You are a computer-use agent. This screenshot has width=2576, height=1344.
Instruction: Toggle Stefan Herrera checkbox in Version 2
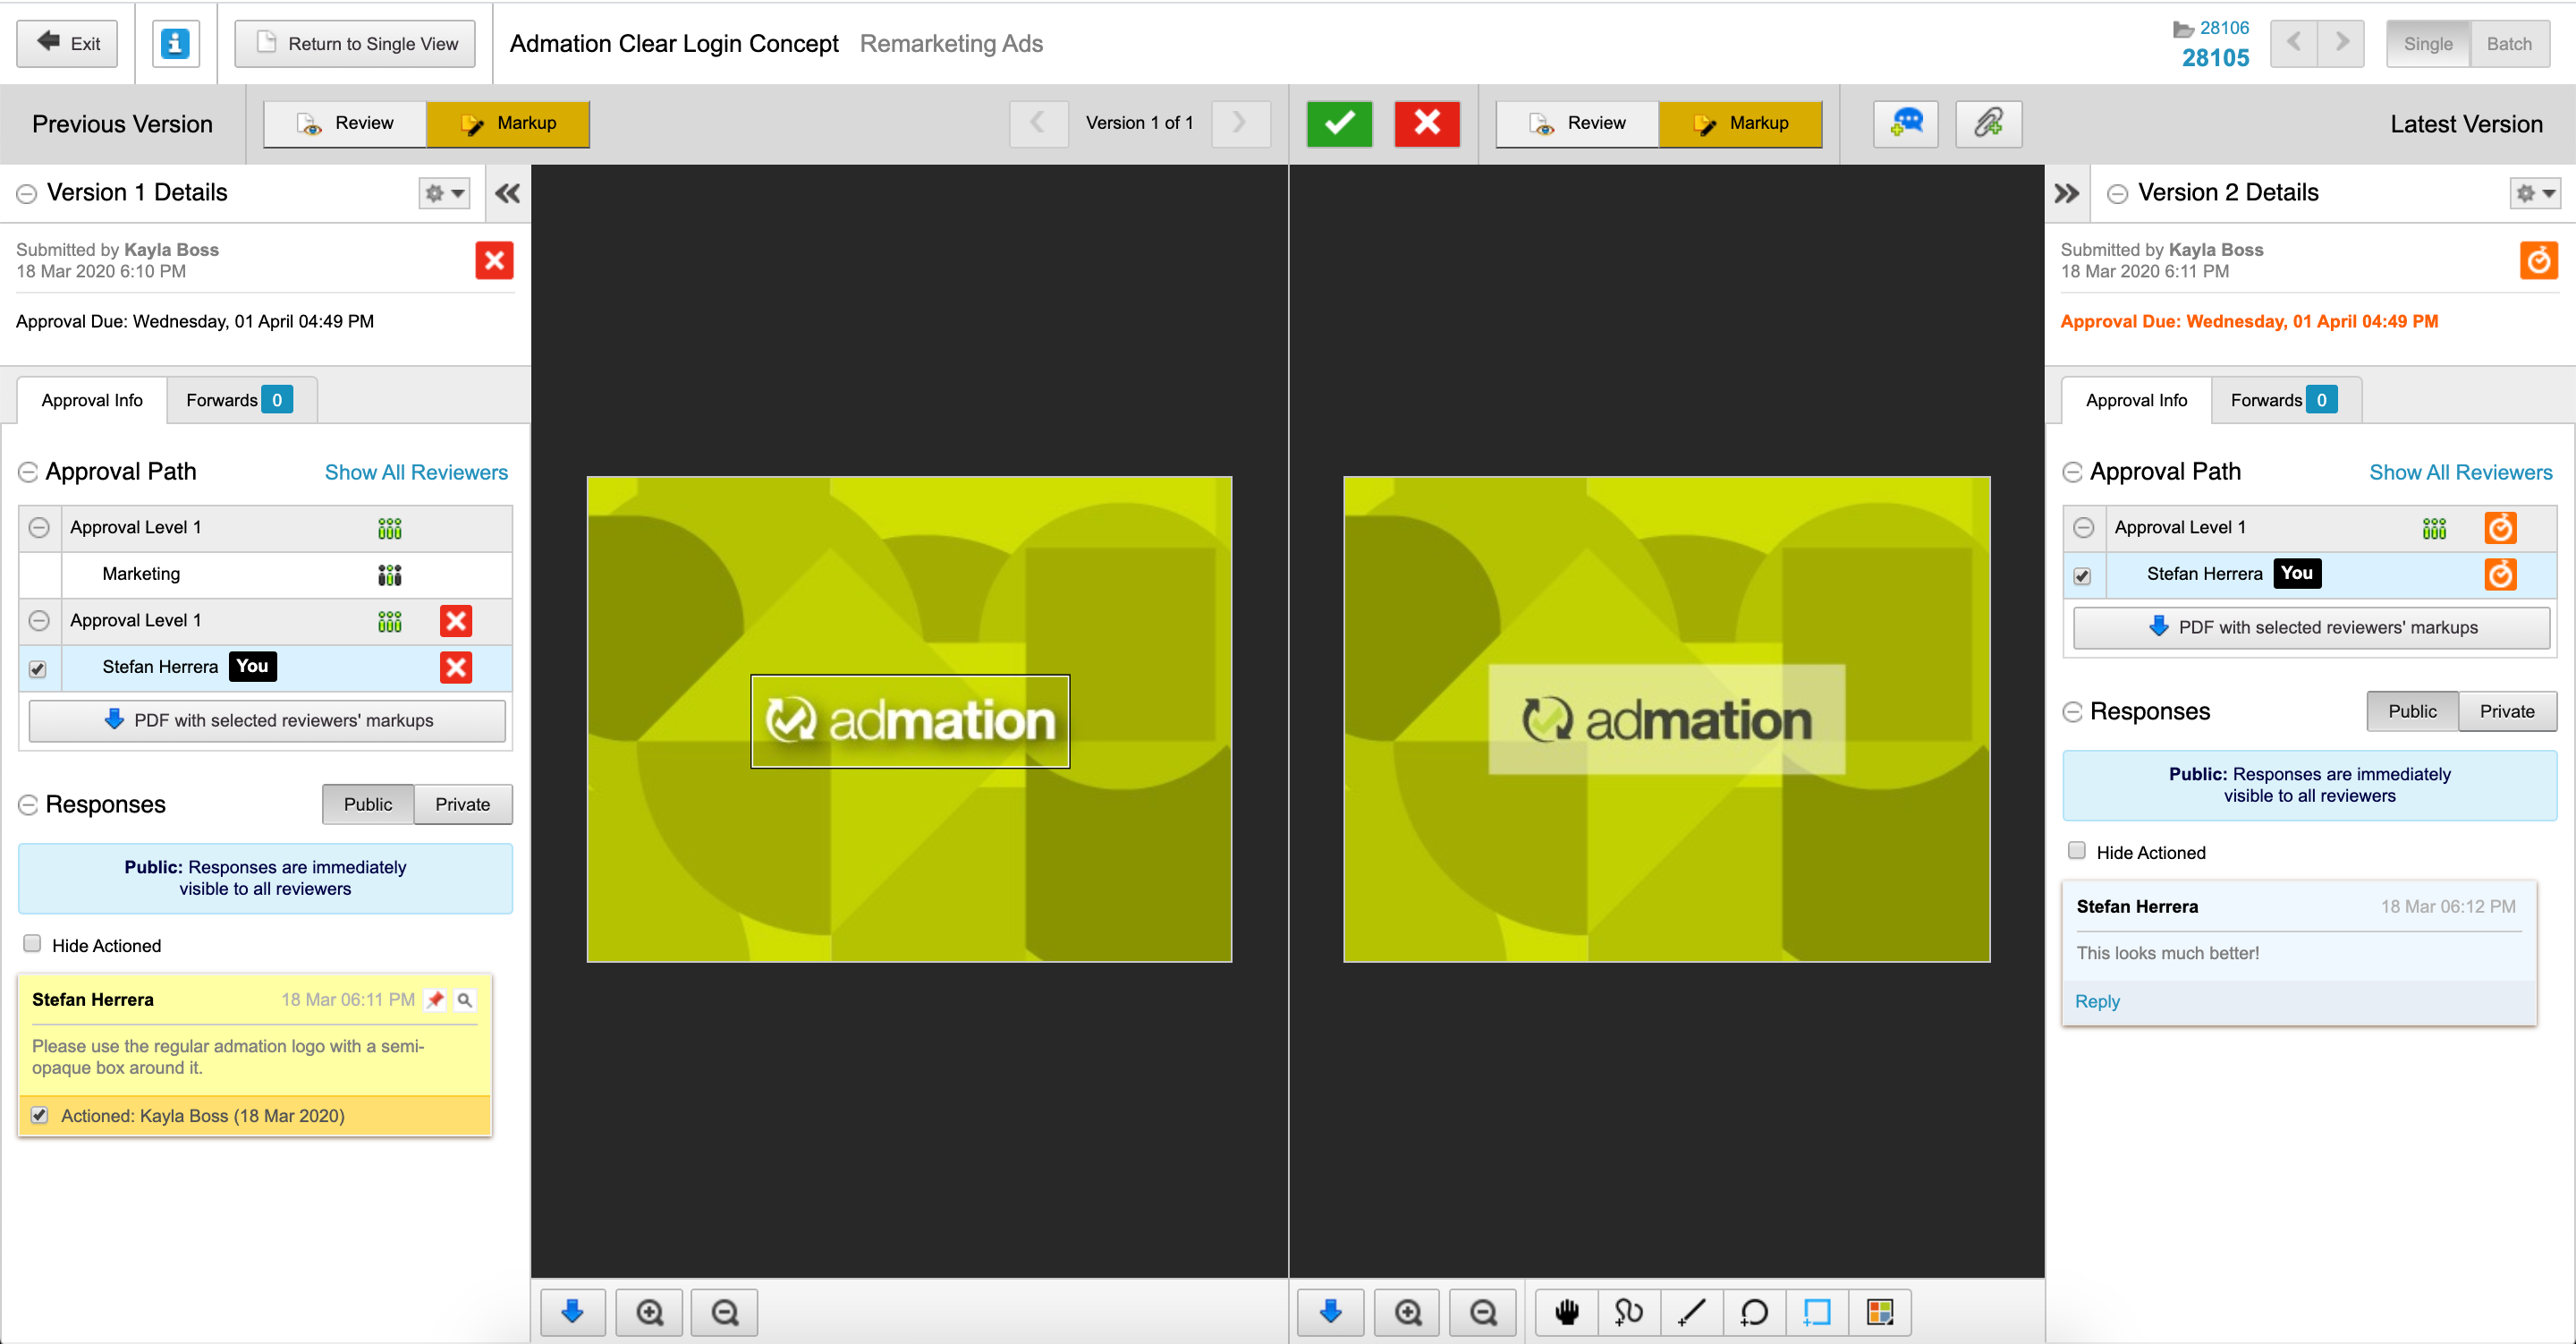tap(2082, 575)
